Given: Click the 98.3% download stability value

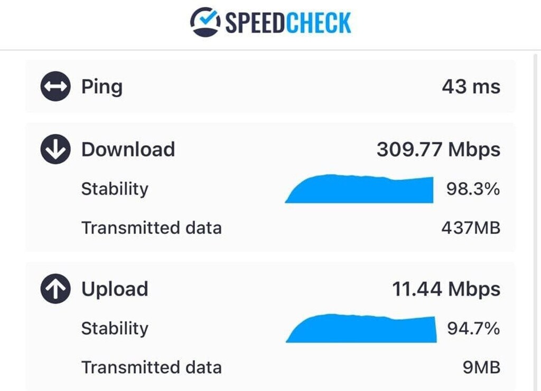Looking at the screenshot, I should coord(473,189).
